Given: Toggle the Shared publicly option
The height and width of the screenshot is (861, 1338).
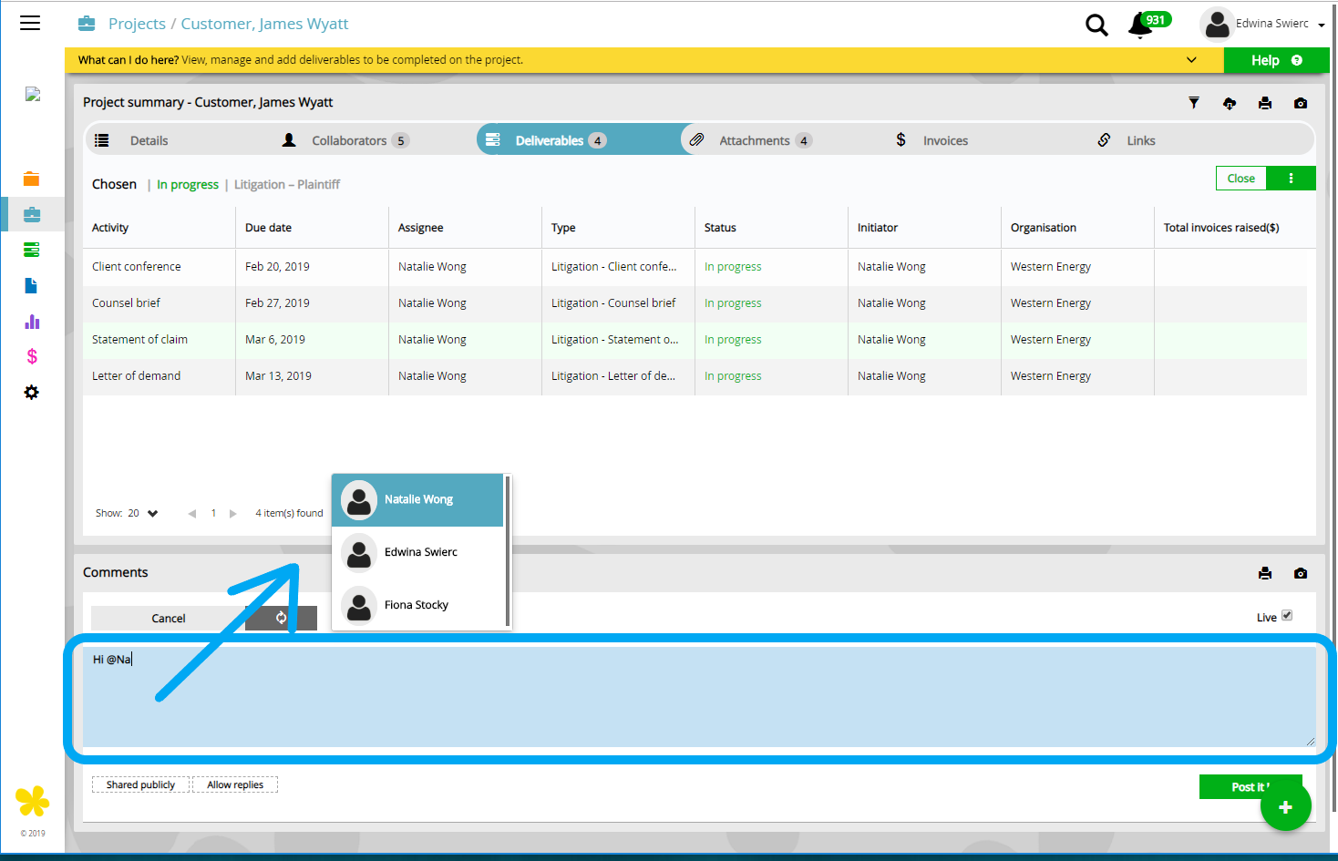Looking at the screenshot, I should click(140, 784).
